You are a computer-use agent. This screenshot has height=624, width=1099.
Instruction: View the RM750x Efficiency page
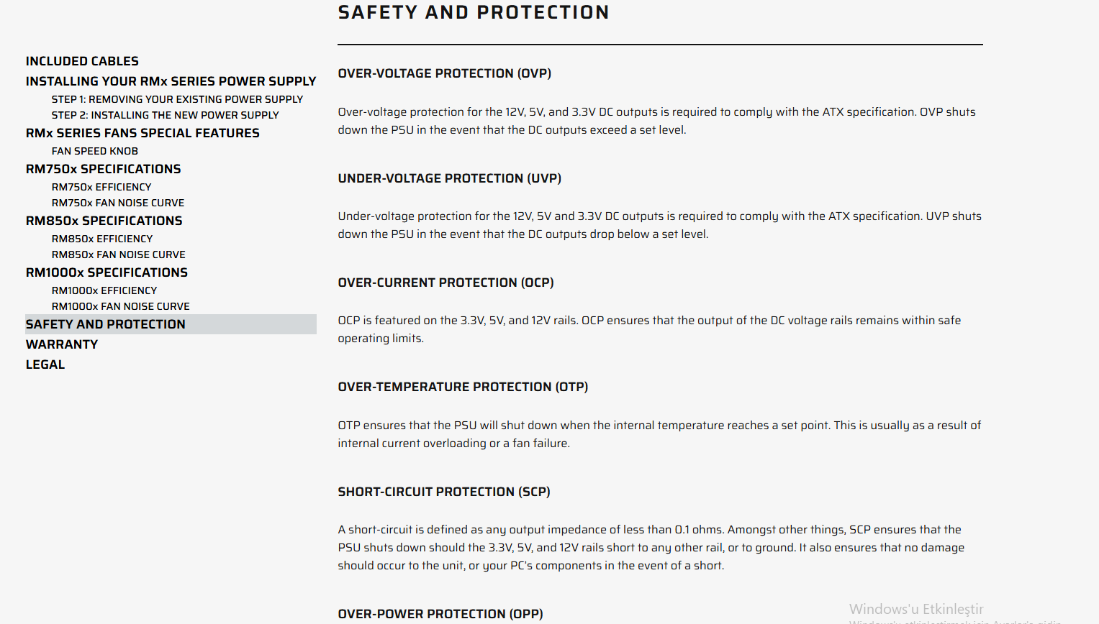101,187
